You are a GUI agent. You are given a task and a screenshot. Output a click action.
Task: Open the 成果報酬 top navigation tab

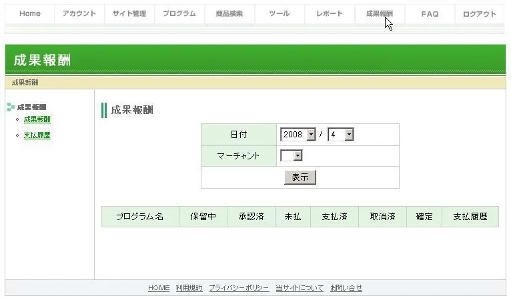click(379, 14)
